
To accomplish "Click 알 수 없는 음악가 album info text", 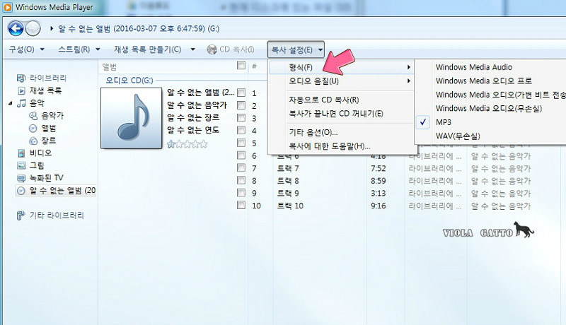I will pyautogui.click(x=197, y=105).
